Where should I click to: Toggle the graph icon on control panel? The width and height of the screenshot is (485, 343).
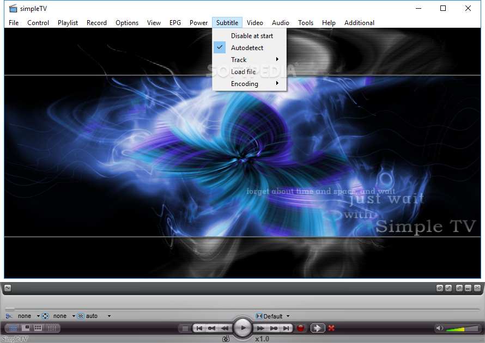(8, 288)
